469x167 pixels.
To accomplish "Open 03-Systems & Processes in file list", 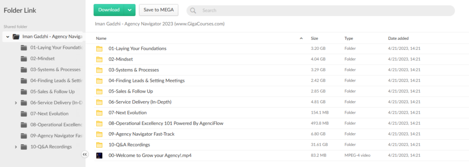I will (x=134, y=70).
